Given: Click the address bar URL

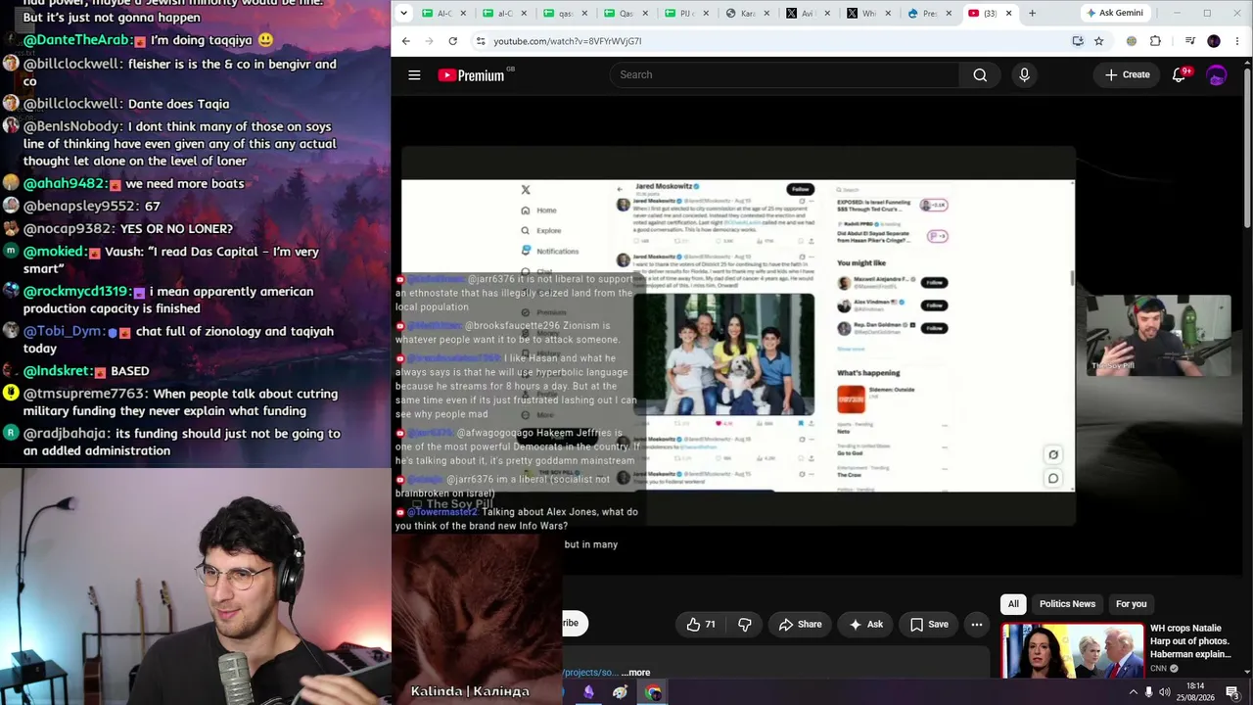Looking at the screenshot, I should coord(568,41).
